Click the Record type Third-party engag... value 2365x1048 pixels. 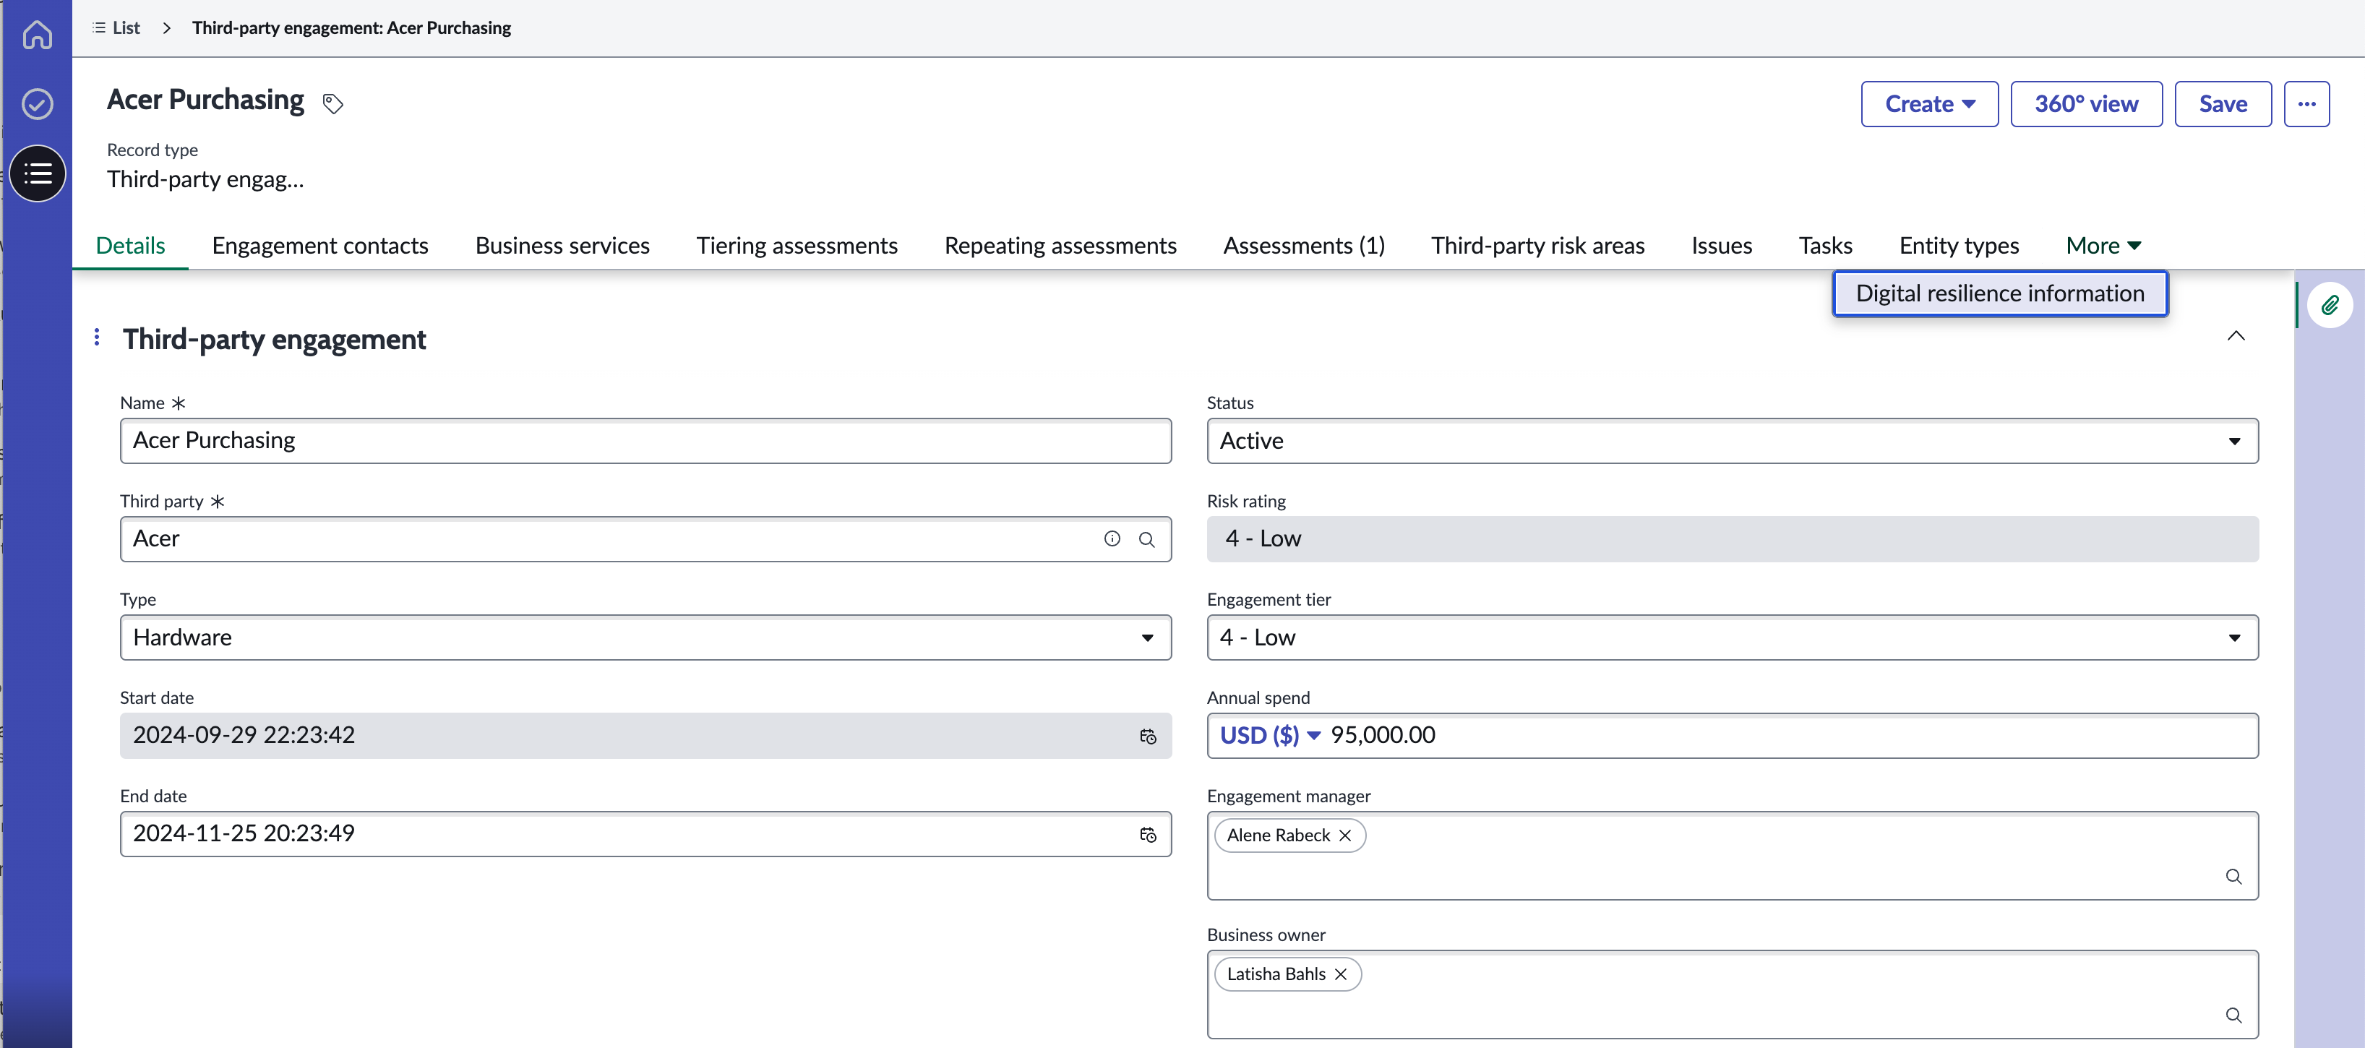(x=205, y=179)
